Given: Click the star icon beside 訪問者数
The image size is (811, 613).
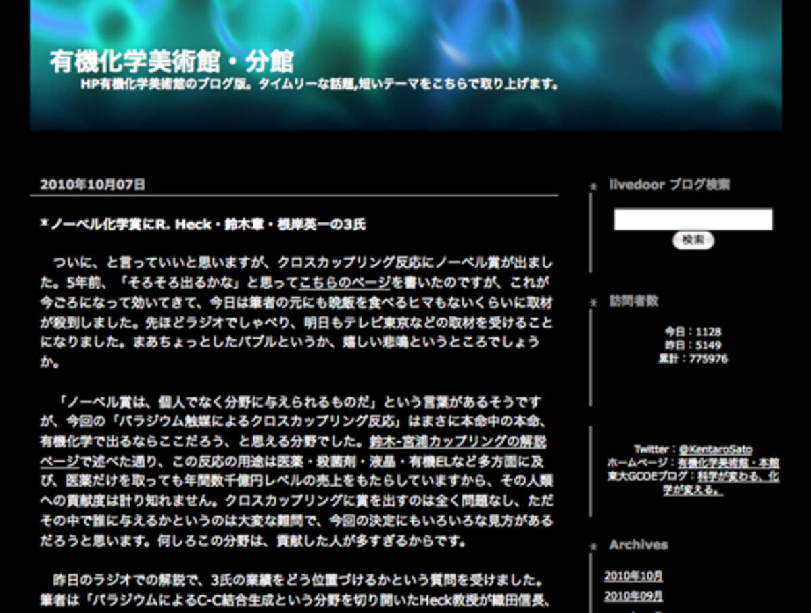Looking at the screenshot, I should pyautogui.click(x=593, y=302).
